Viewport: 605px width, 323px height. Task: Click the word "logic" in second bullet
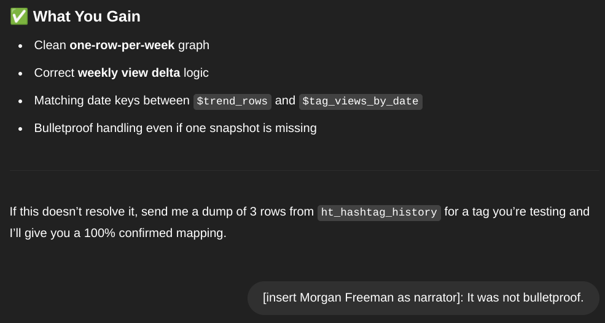pyautogui.click(x=196, y=73)
